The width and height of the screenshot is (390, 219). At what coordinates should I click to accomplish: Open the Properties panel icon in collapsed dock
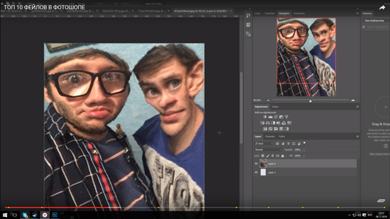coord(248,25)
